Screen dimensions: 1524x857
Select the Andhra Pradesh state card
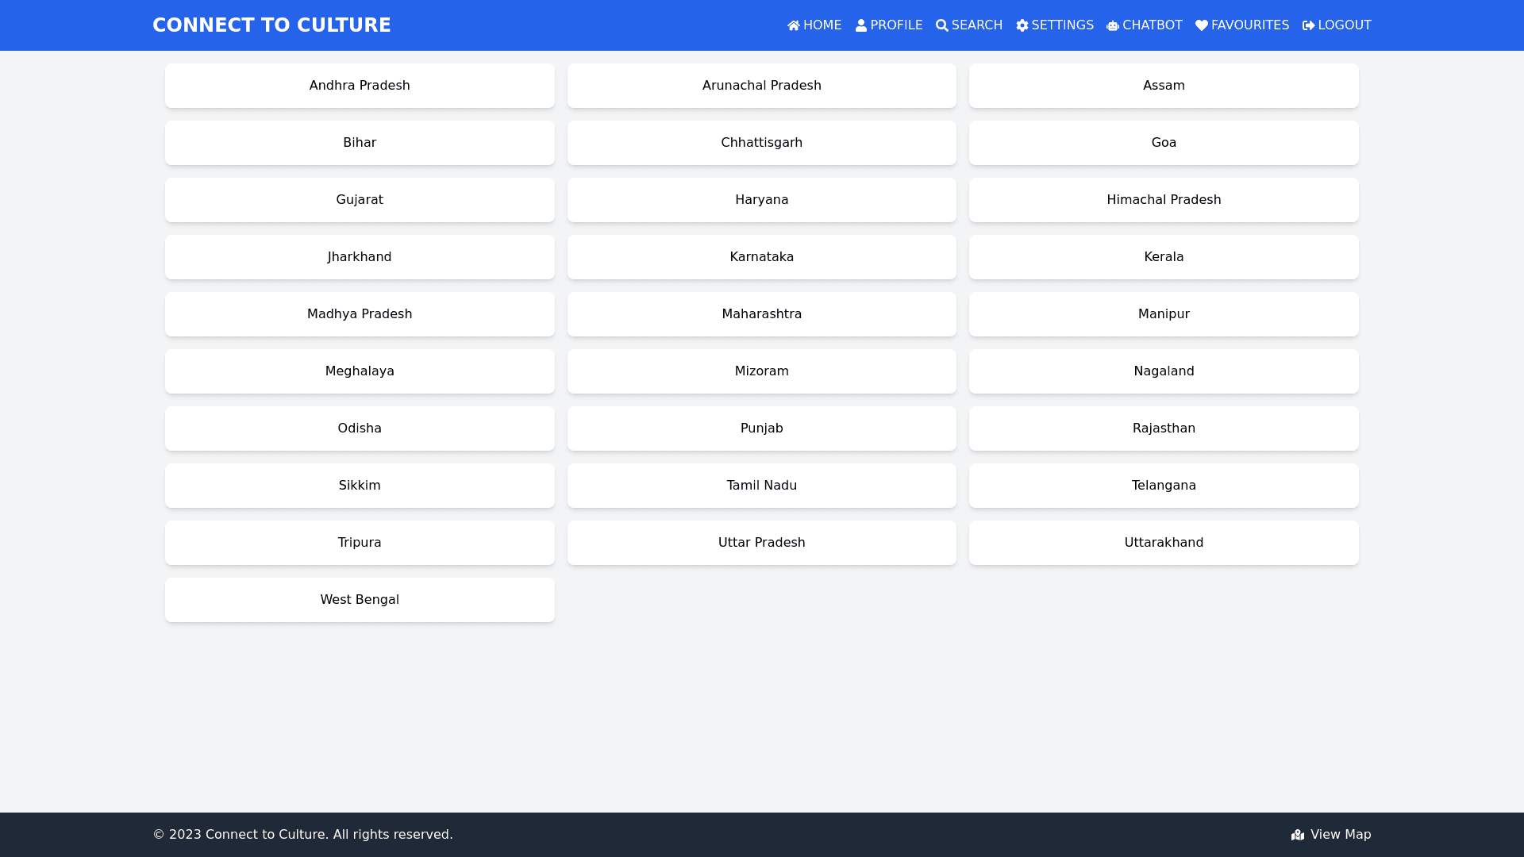(360, 86)
